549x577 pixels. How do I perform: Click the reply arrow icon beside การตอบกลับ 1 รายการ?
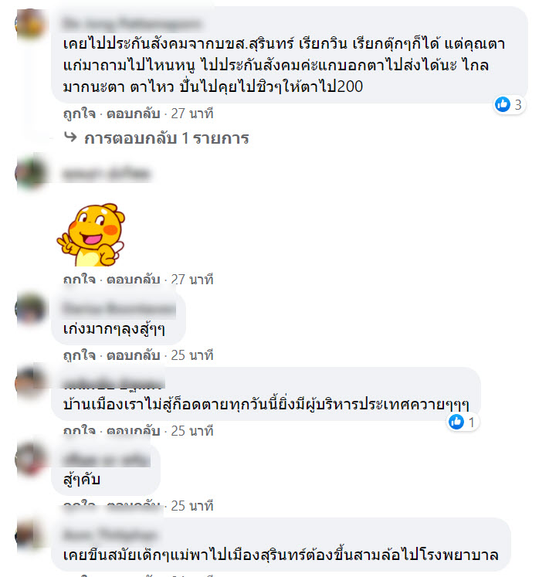[x=70, y=137]
